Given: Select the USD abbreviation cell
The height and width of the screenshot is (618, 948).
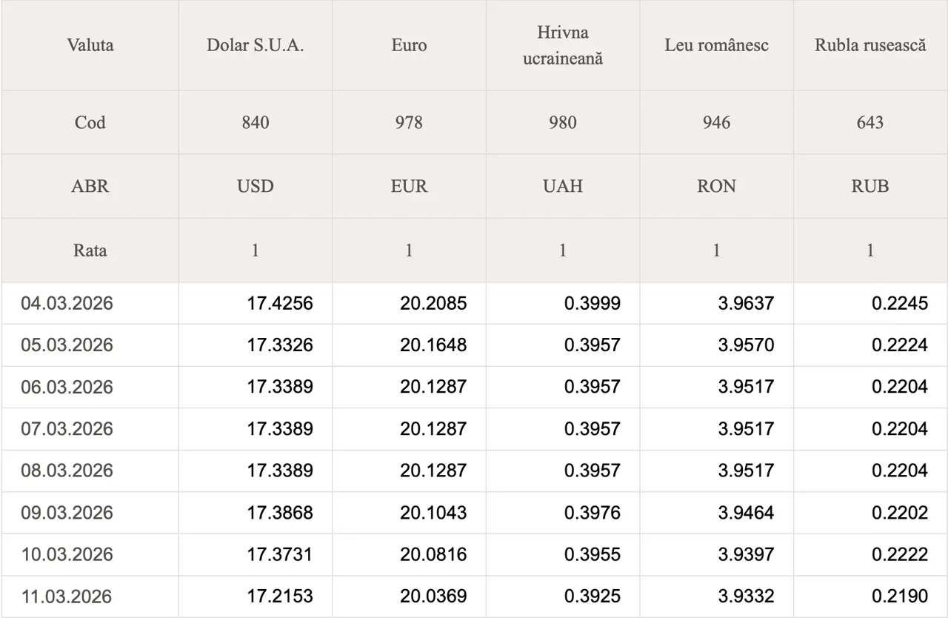Looking at the screenshot, I should point(255,186).
